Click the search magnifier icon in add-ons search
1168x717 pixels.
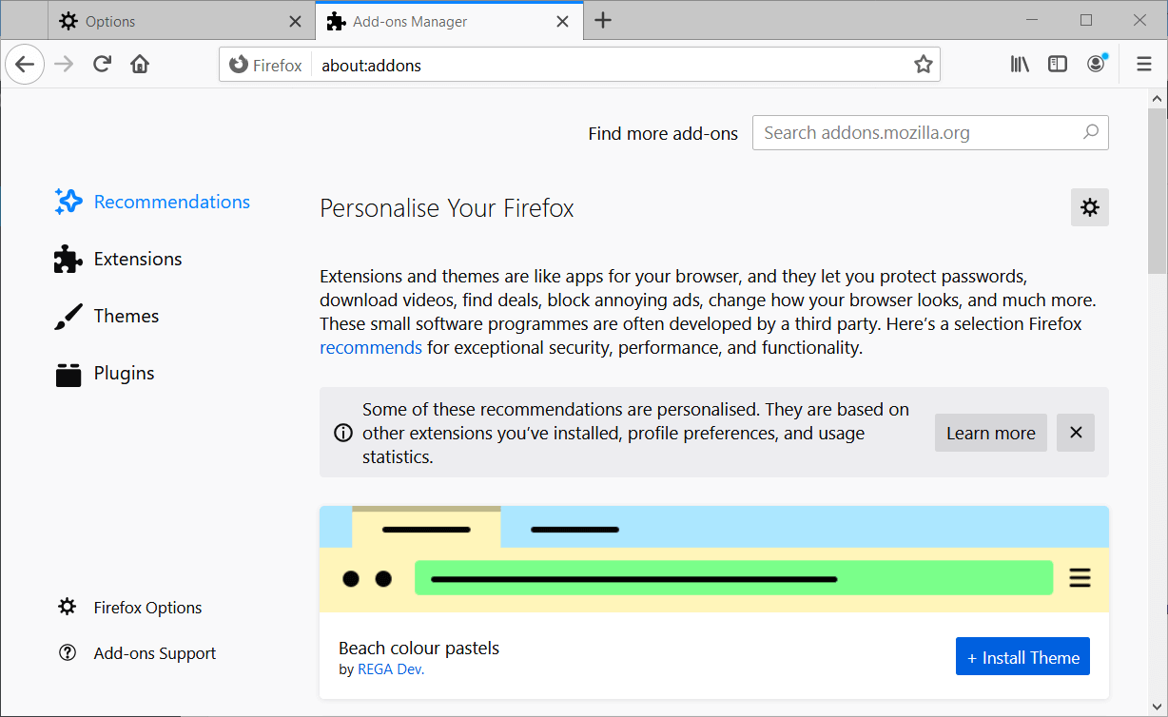pos(1091,132)
